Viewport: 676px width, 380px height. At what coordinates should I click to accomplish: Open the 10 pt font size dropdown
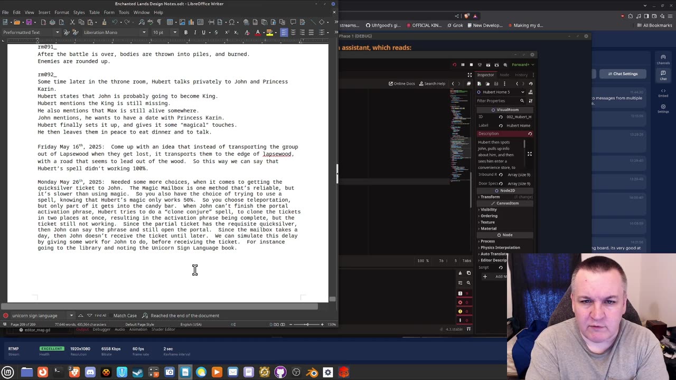(176, 33)
